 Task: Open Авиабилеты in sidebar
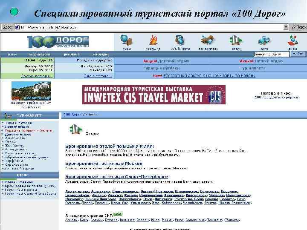point(15,138)
